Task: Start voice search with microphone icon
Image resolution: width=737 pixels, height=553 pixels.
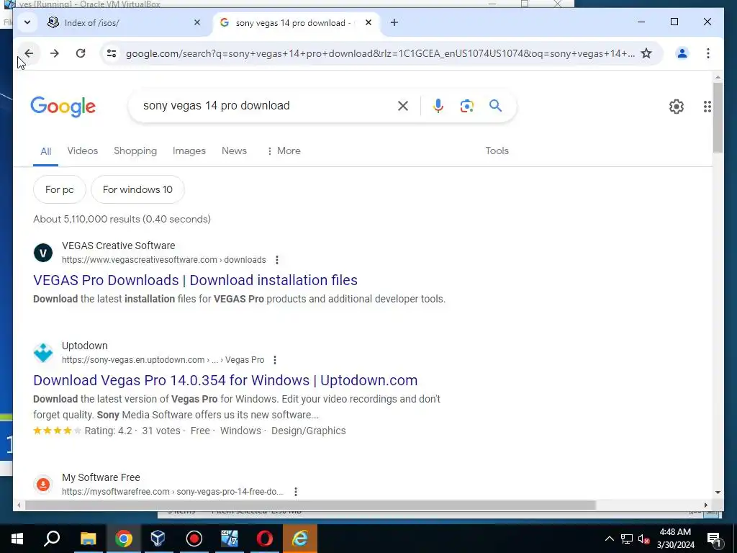Action: tap(438, 106)
